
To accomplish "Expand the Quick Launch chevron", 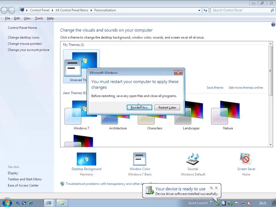I will [x=211, y=202].
